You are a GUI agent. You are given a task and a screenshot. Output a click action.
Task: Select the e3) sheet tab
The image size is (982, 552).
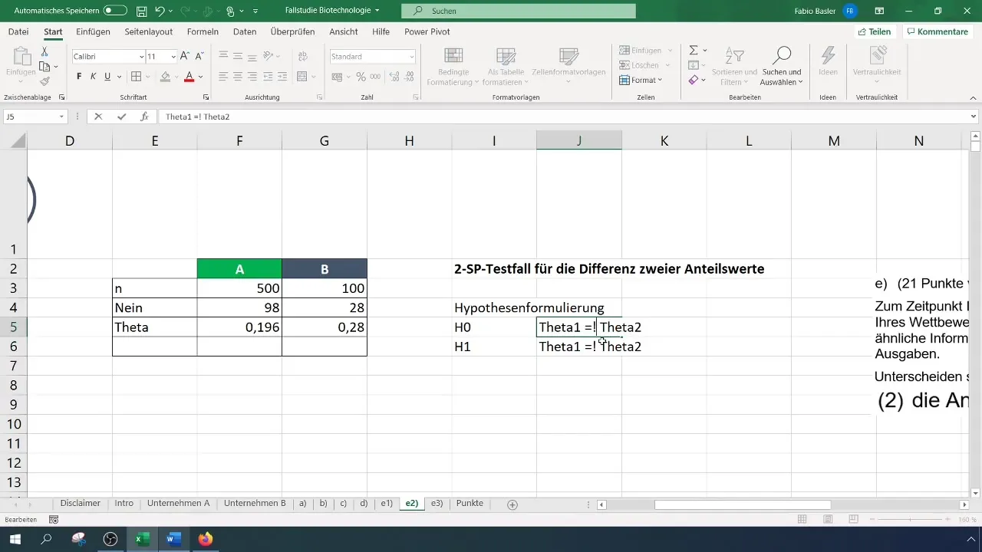(x=437, y=504)
